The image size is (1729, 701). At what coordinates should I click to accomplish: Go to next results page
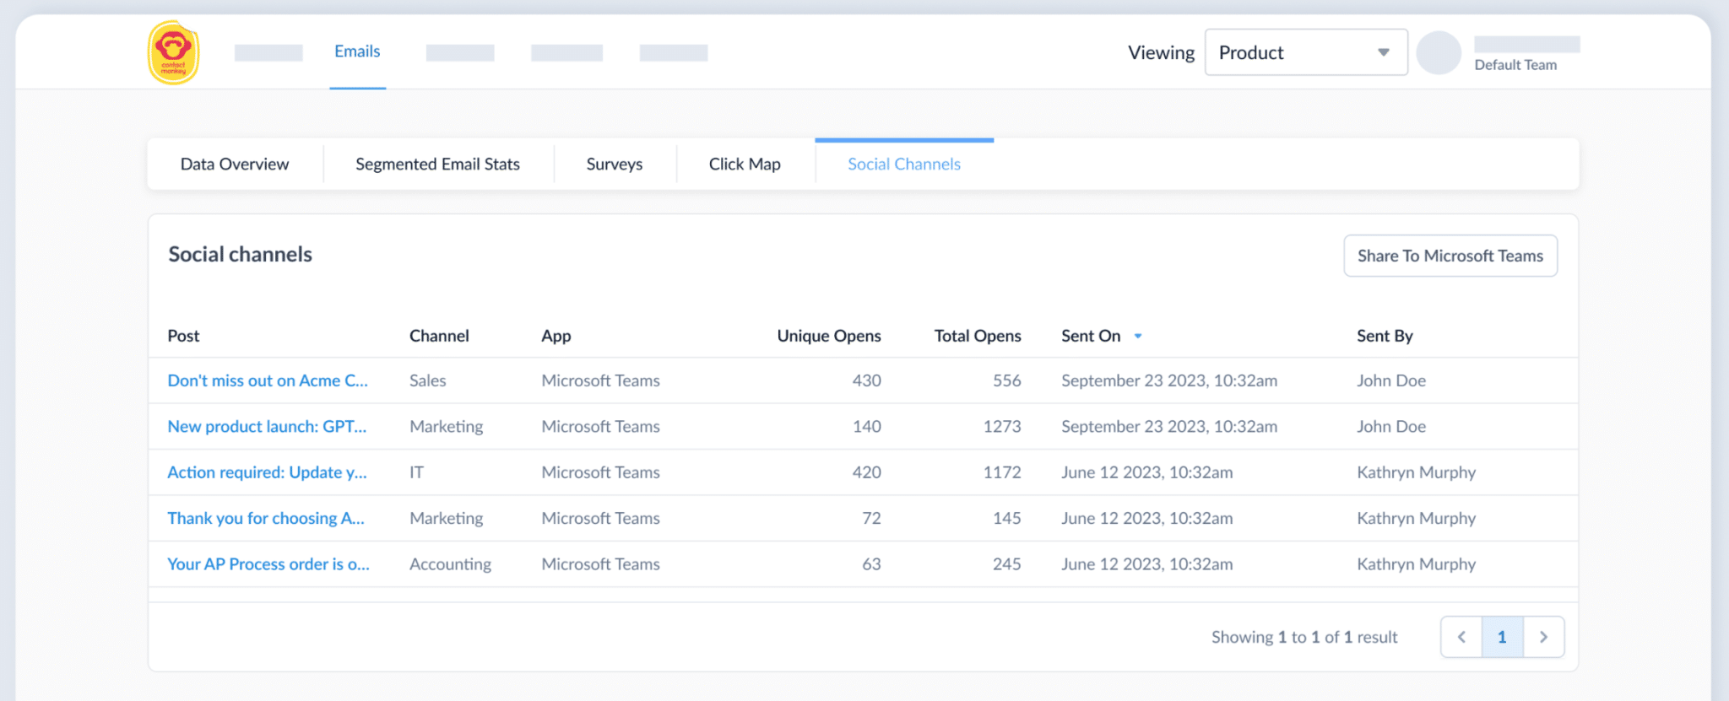click(1543, 637)
